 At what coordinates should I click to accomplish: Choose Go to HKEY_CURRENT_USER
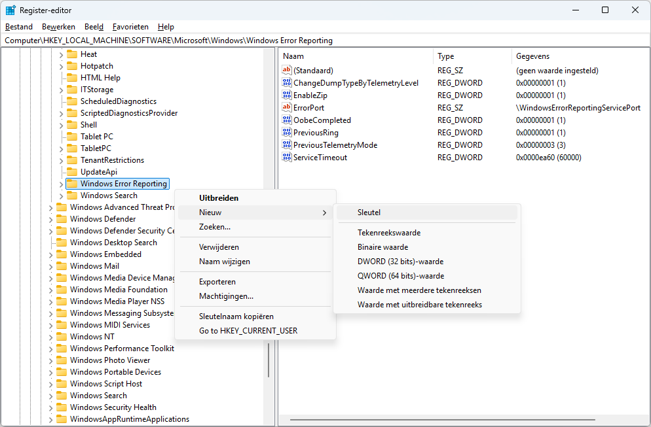(x=255, y=331)
